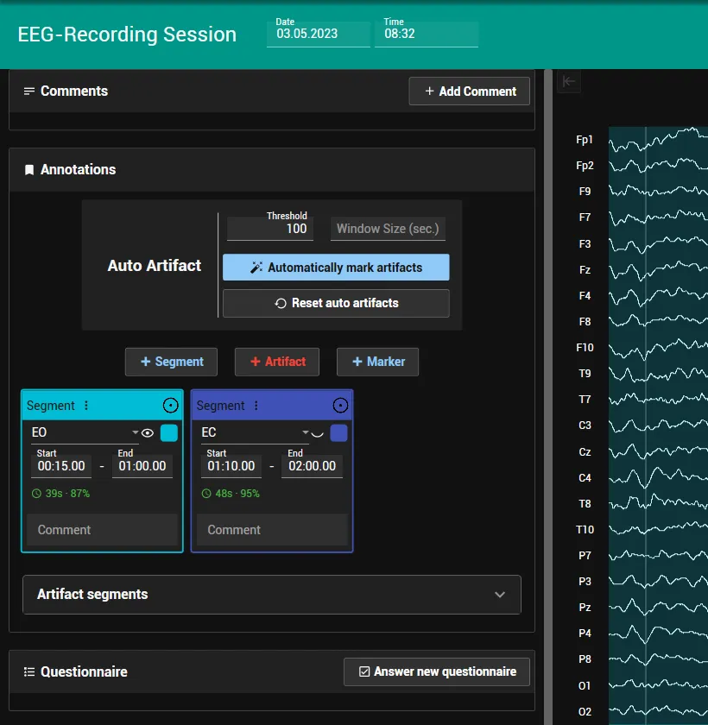Viewport: 708px width, 725px height.
Task: Add a new Segment annotation
Action: point(171,362)
